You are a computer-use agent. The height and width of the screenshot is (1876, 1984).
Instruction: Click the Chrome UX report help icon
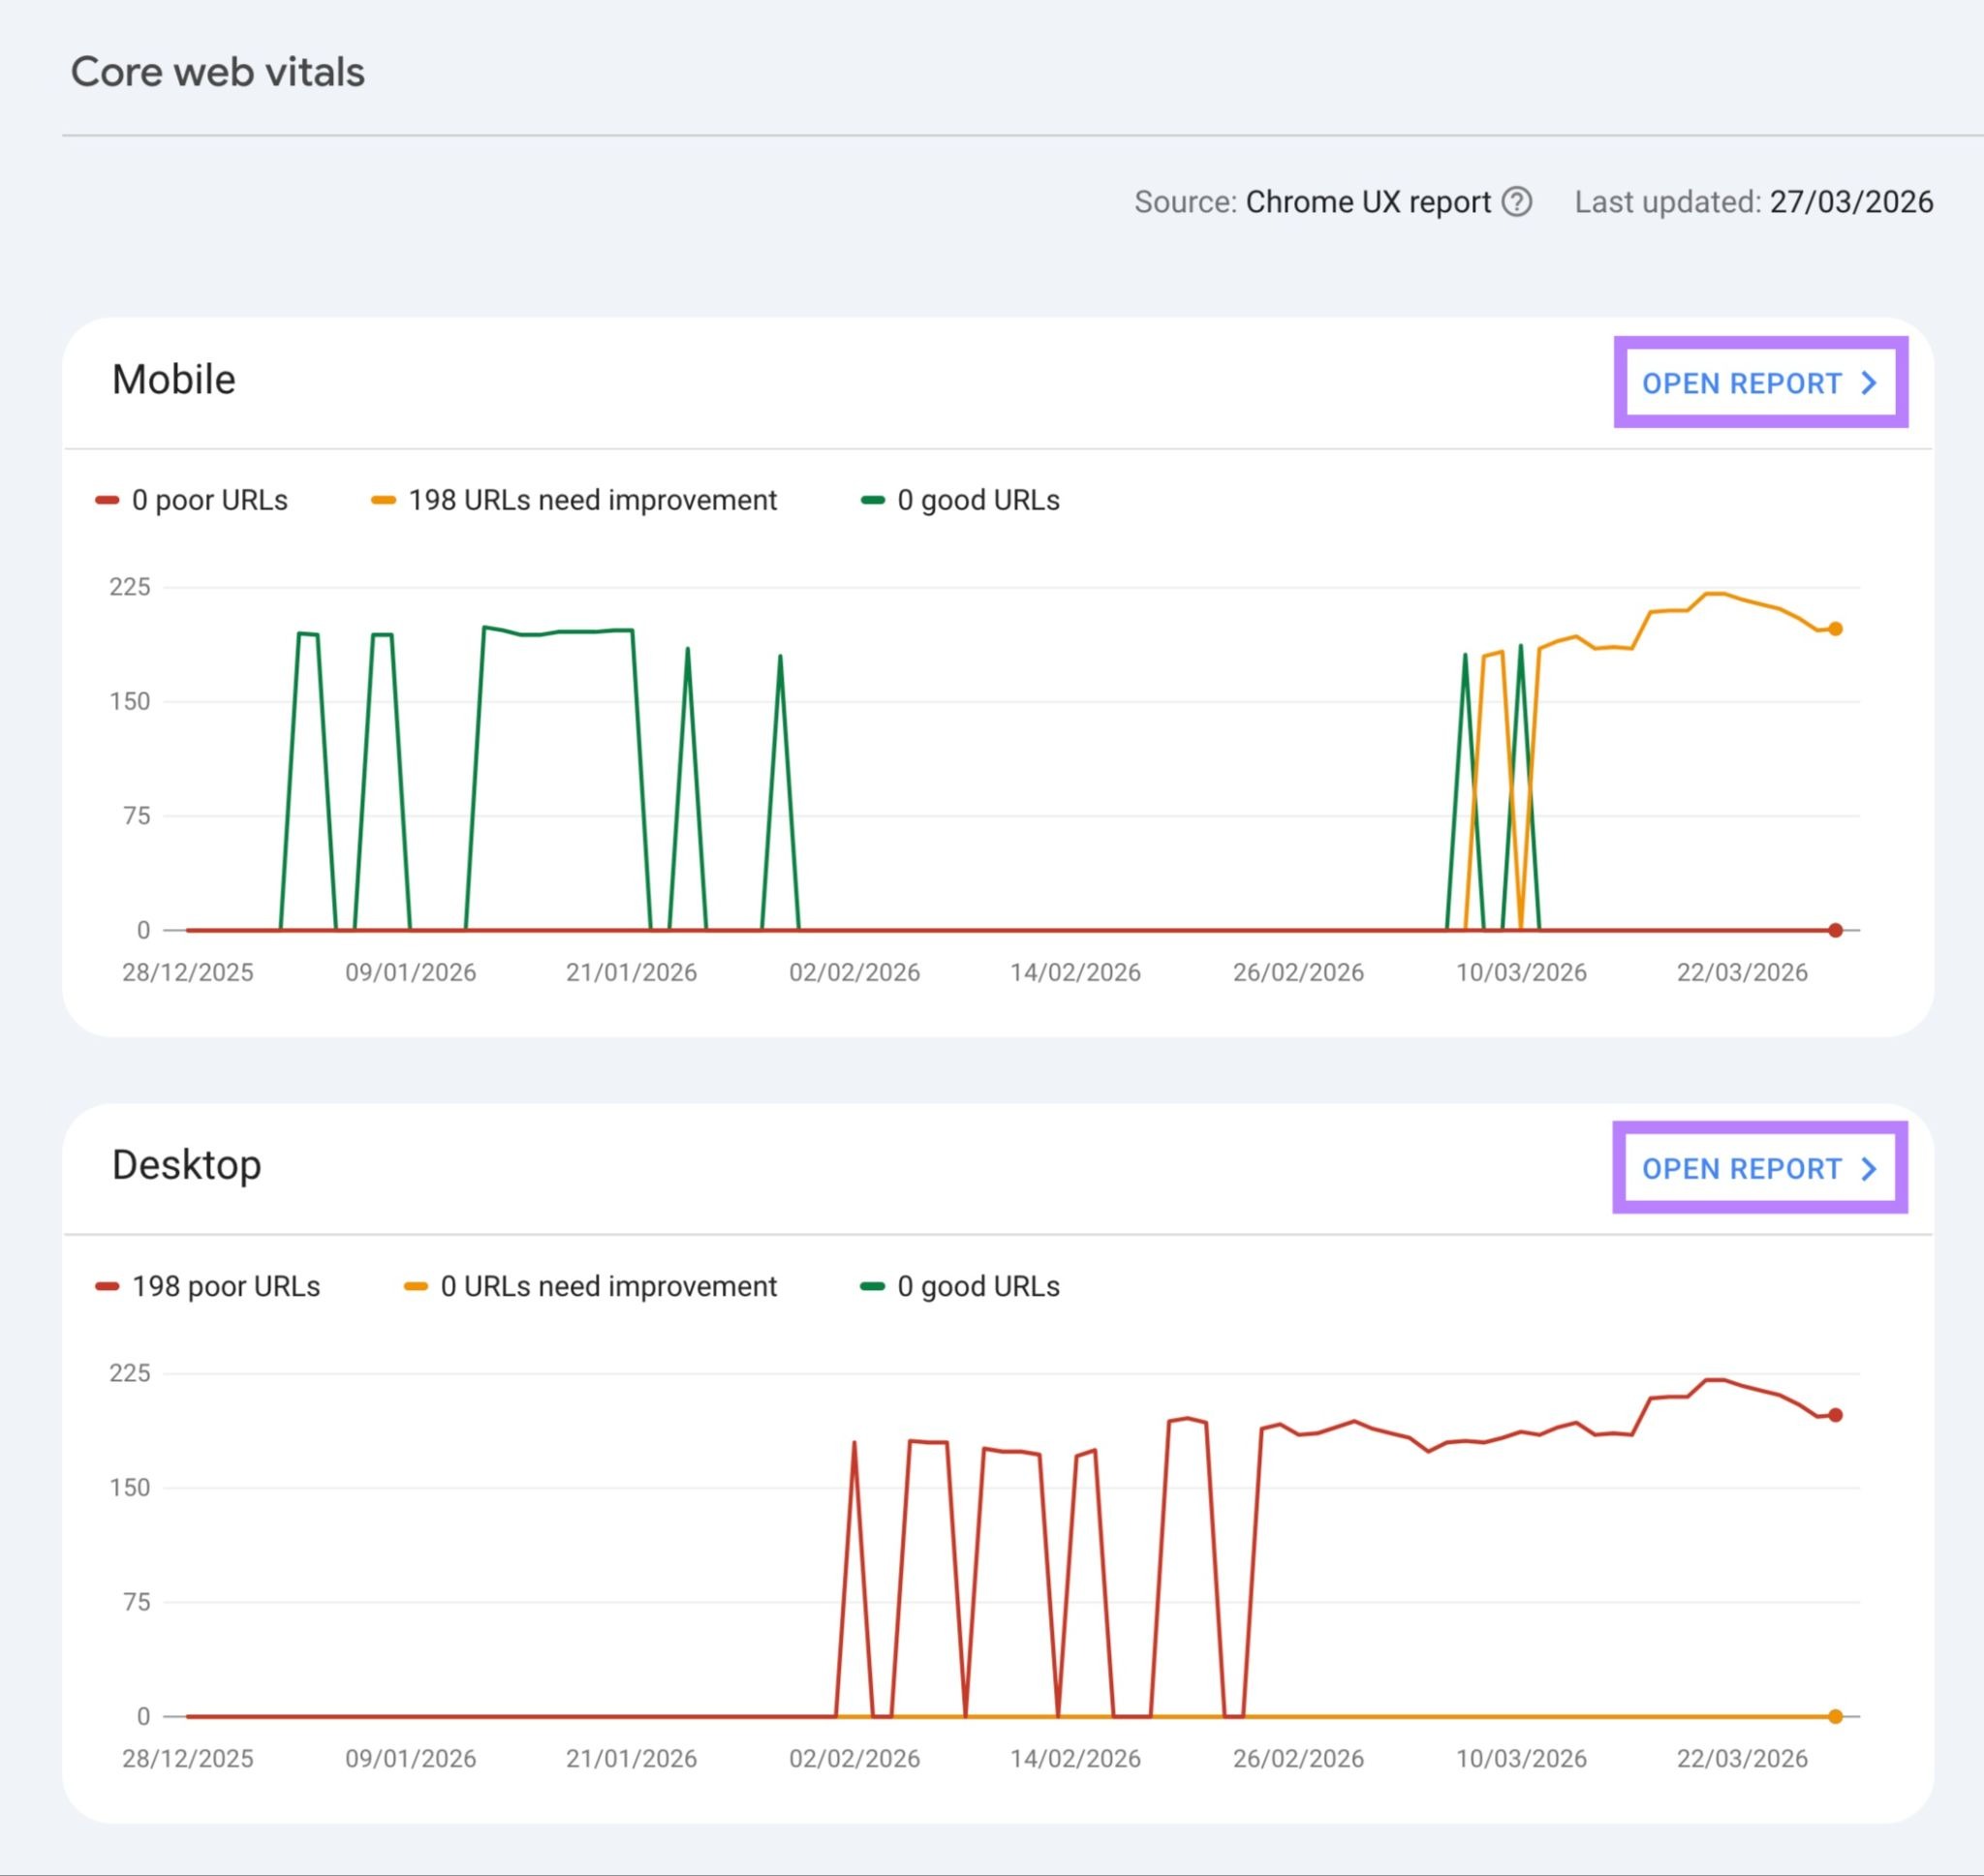1521,202
